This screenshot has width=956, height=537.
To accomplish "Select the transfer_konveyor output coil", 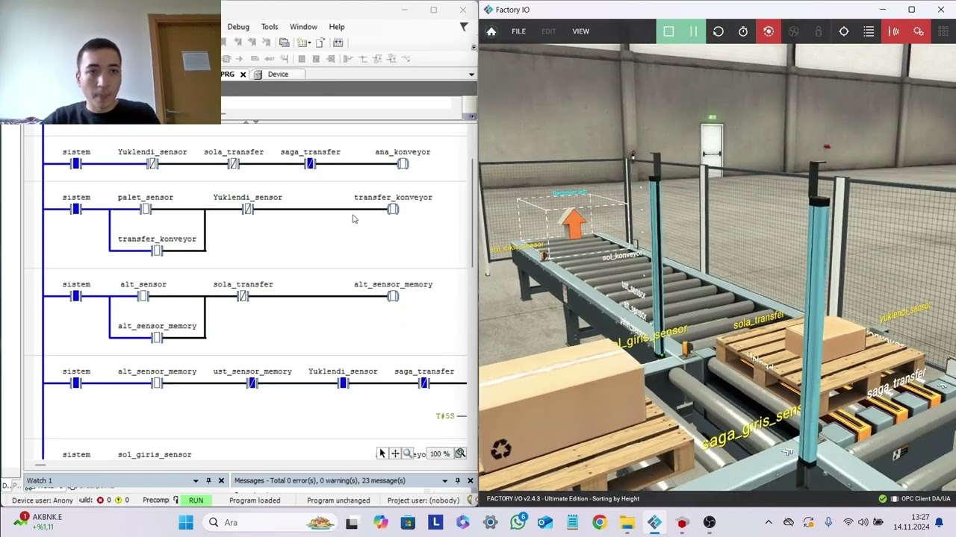I will click(x=393, y=210).
